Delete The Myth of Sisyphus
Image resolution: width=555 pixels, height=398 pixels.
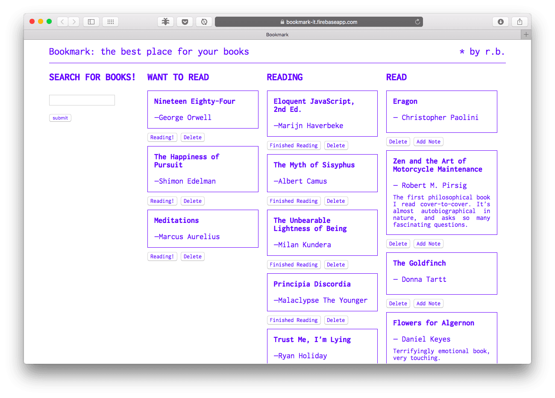(336, 201)
